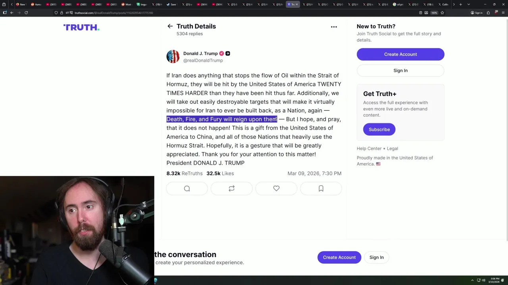
Task: Click the purple Subscribe button
Action: [x=379, y=129]
